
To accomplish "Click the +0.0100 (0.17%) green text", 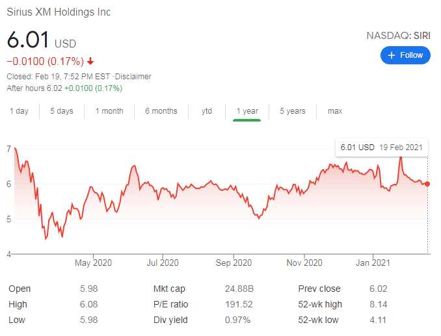I will (94, 88).
